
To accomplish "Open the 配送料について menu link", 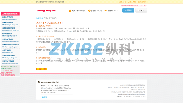I will click(x=113, y=11).
